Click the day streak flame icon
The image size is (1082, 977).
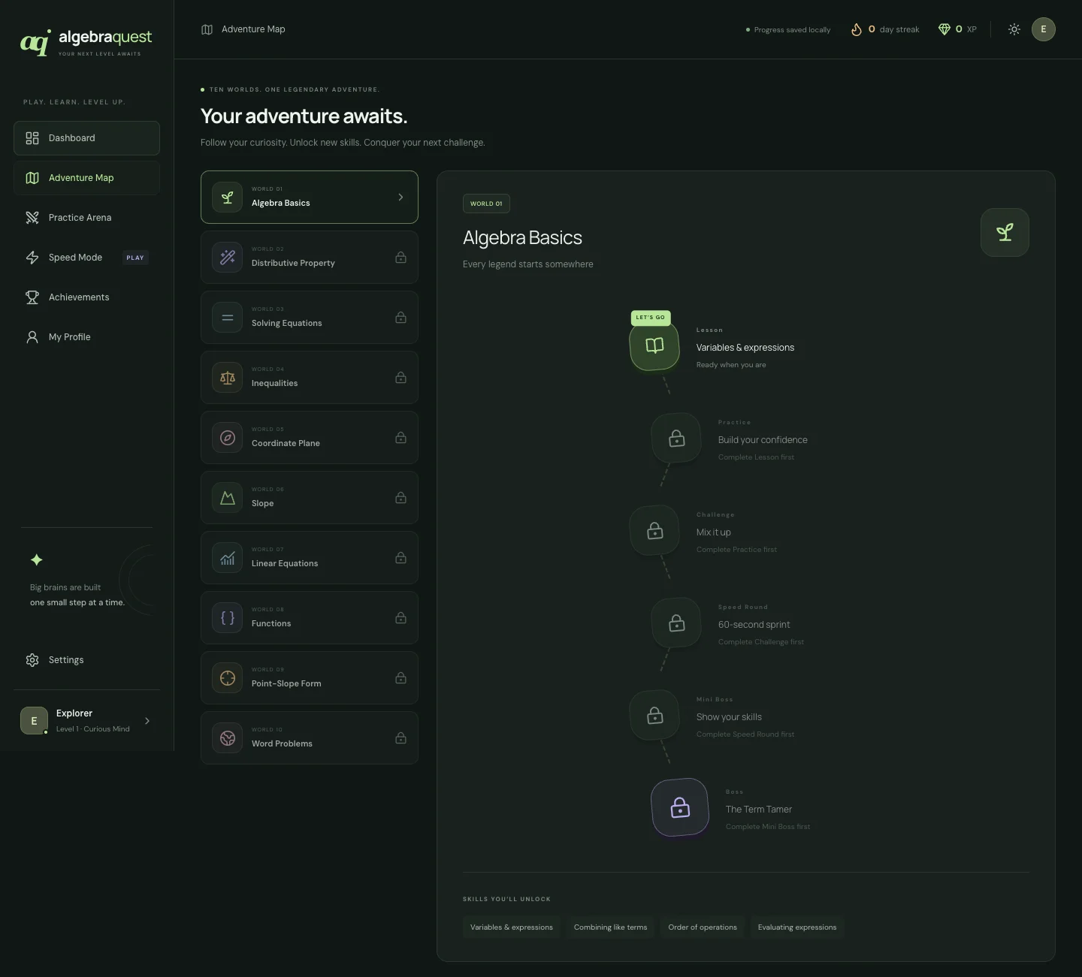pyautogui.click(x=856, y=29)
